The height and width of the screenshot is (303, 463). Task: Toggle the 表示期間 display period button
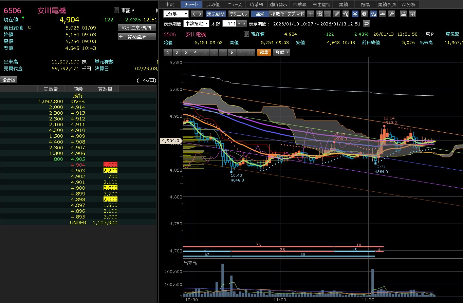click(x=216, y=14)
